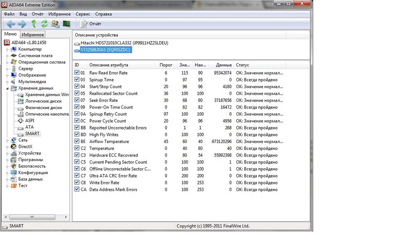Select the Оптические накопители icon
The height and width of the screenshot is (234, 417).
21,114
